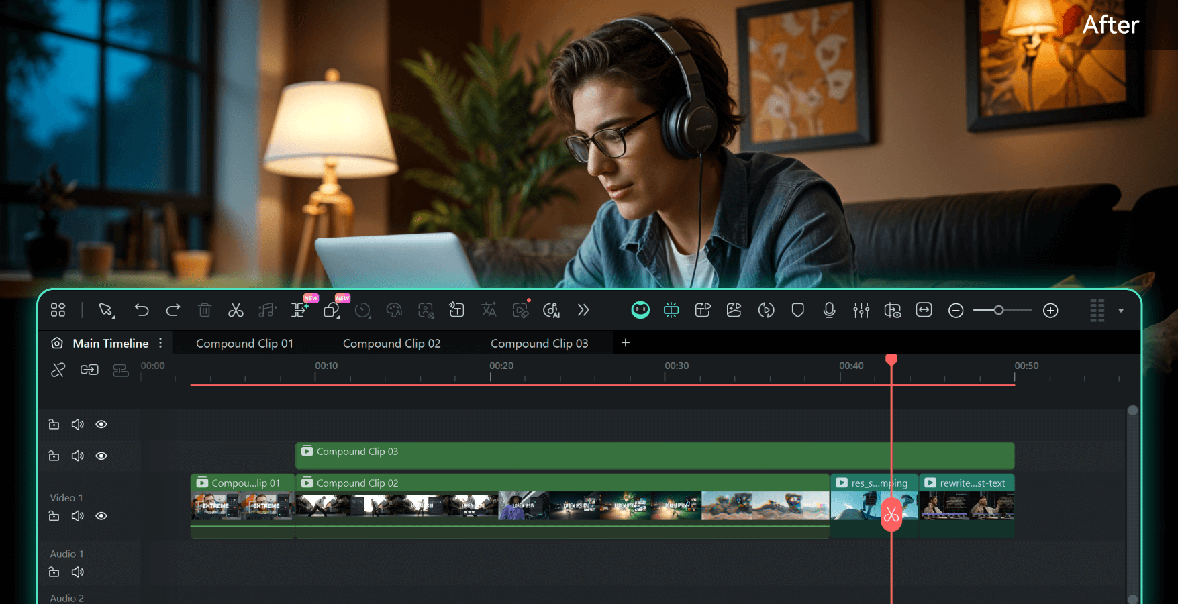
Task: Click the red scissors on the playhead
Action: pyautogui.click(x=891, y=515)
